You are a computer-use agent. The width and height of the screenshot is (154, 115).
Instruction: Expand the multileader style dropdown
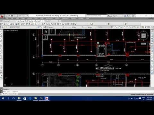click(x=140, y=24)
